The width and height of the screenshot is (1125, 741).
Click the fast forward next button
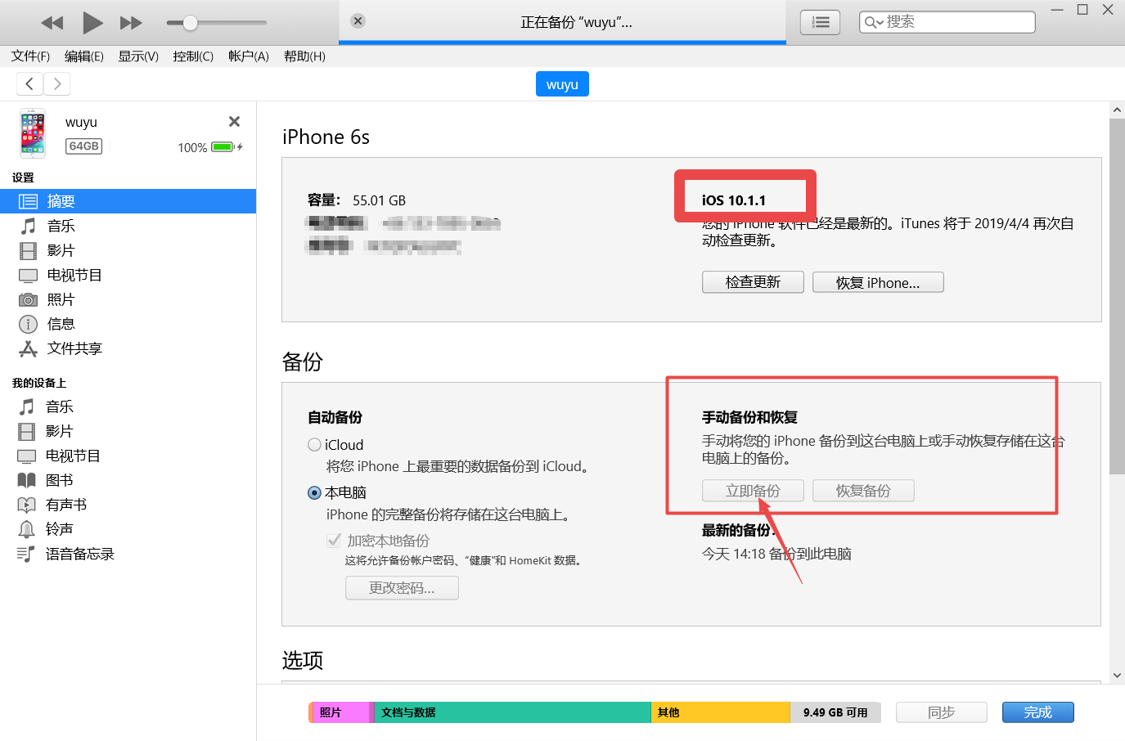pos(131,23)
